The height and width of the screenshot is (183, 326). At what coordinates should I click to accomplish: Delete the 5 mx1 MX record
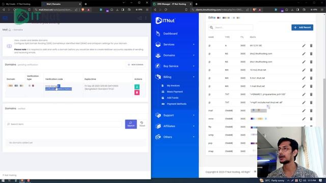point(311,78)
